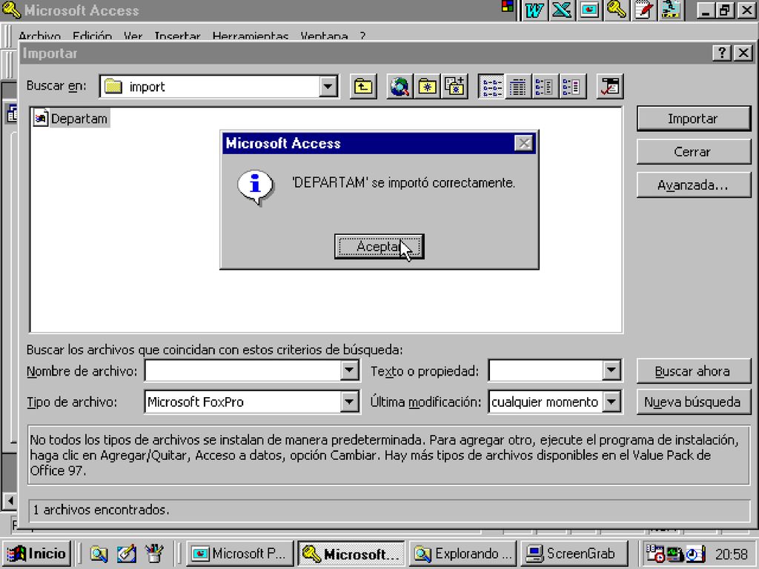Switch to the Explorando taskbar window
The image size is (759, 569).
463,553
